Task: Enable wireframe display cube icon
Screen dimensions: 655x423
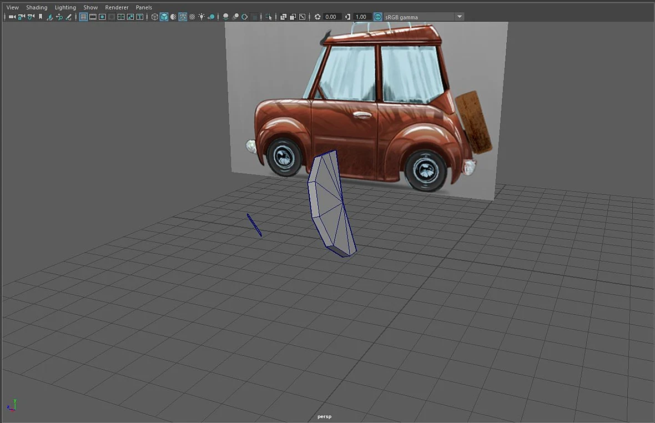Action: click(x=154, y=17)
